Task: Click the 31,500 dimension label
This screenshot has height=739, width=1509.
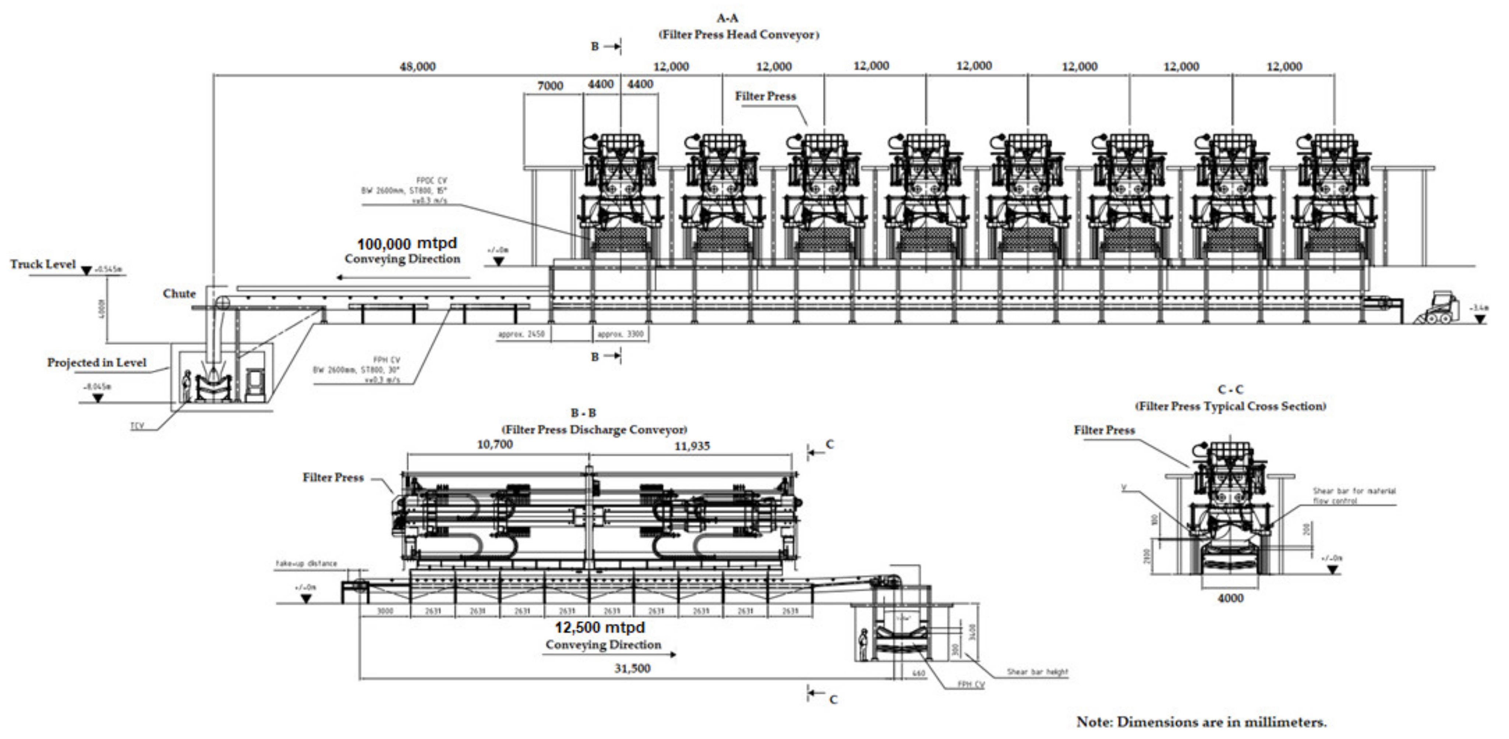Action: pos(632,668)
